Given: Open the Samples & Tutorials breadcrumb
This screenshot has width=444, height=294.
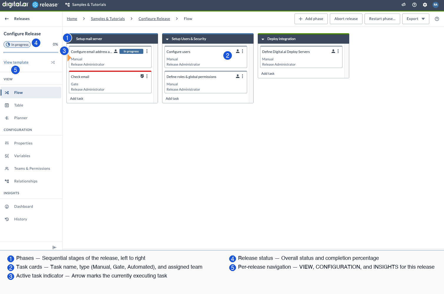Looking at the screenshot, I should pyautogui.click(x=108, y=19).
